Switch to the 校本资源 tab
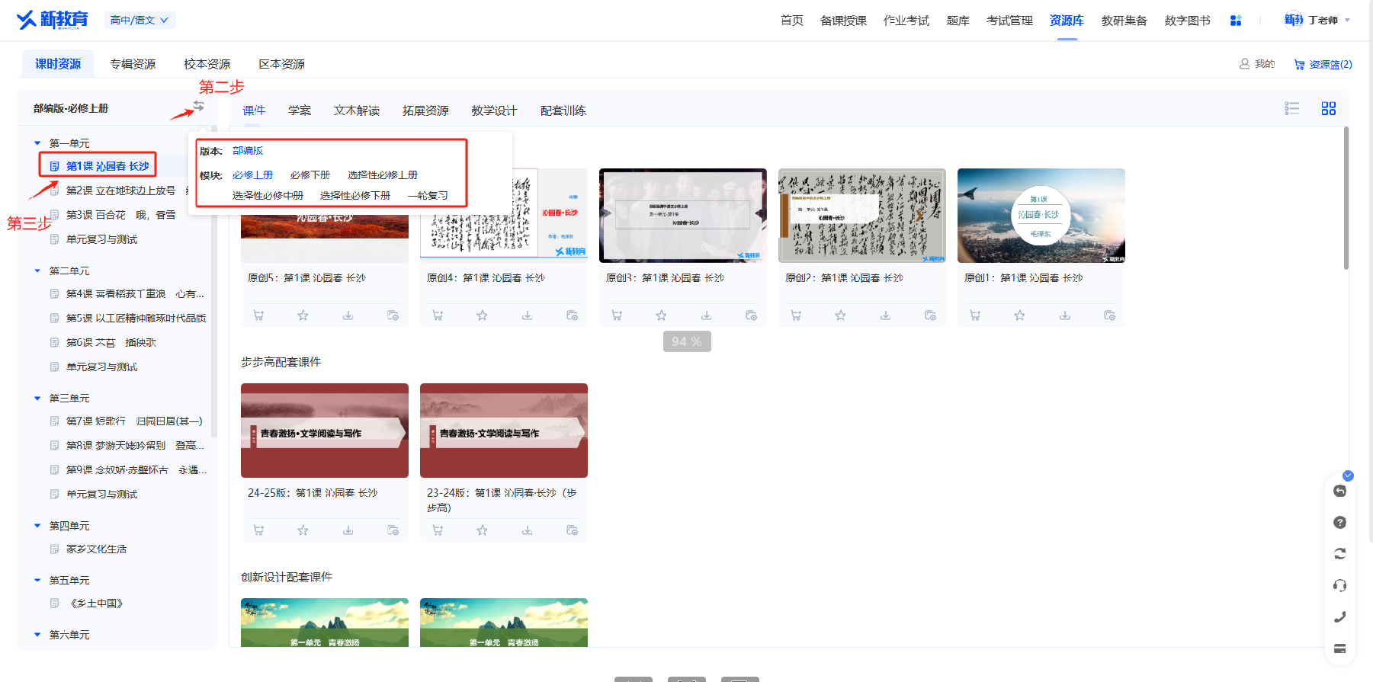This screenshot has width=1373, height=682. [x=207, y=64]
